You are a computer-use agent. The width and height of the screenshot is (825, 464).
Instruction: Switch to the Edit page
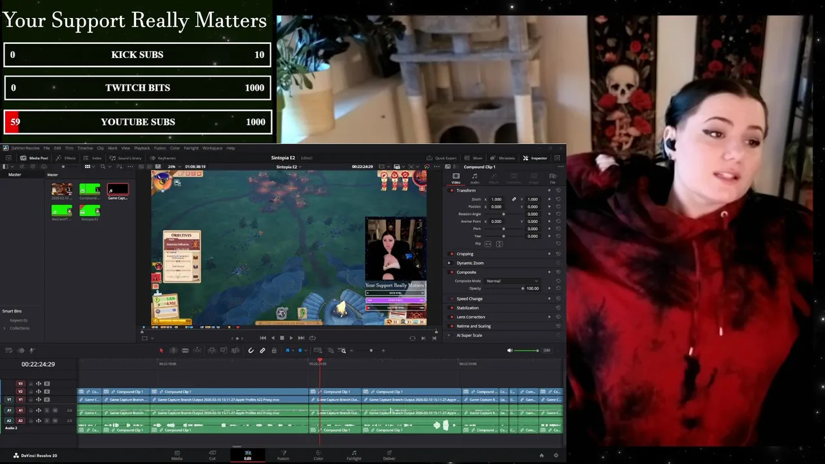pyautogui.click(x=247, y=455)
